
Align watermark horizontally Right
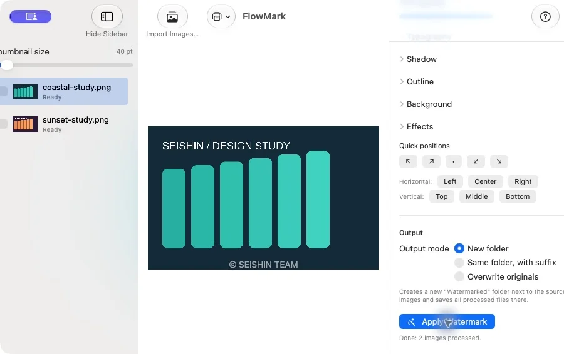523,181
